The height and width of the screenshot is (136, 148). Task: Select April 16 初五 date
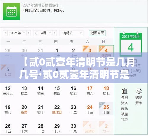73,91
